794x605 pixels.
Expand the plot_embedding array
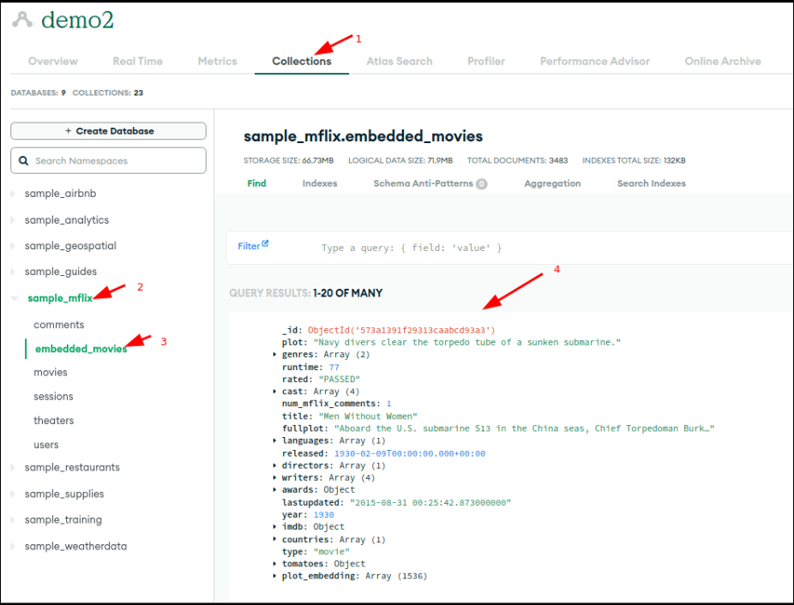coord(274,577)
